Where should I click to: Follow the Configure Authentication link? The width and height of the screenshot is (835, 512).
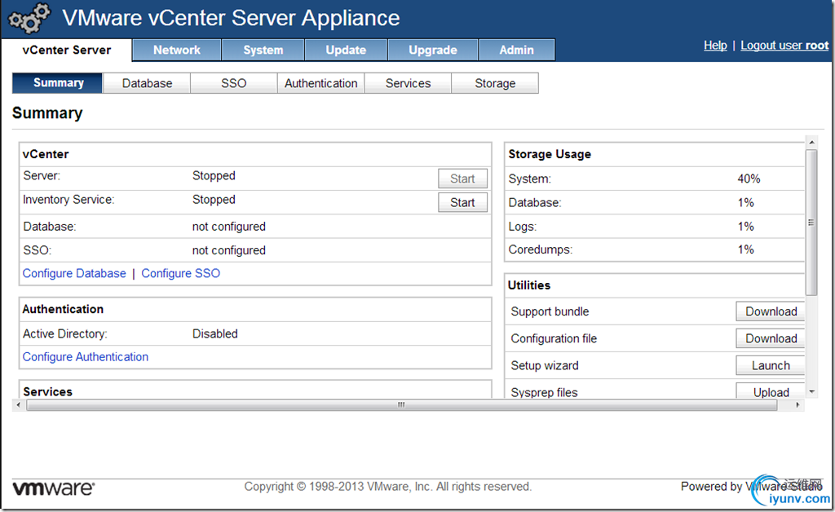point(86,356)
